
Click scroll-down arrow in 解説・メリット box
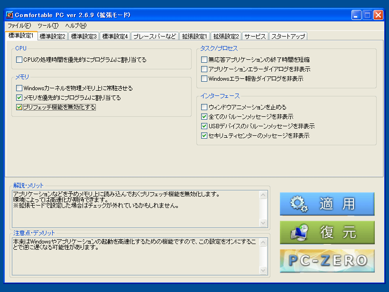point(263,223)
